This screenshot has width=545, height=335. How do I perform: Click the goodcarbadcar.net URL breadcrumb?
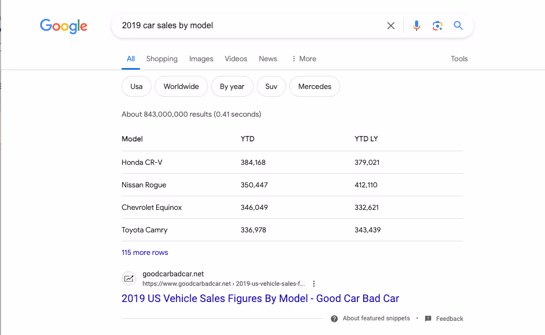click(x=224, y=284)
